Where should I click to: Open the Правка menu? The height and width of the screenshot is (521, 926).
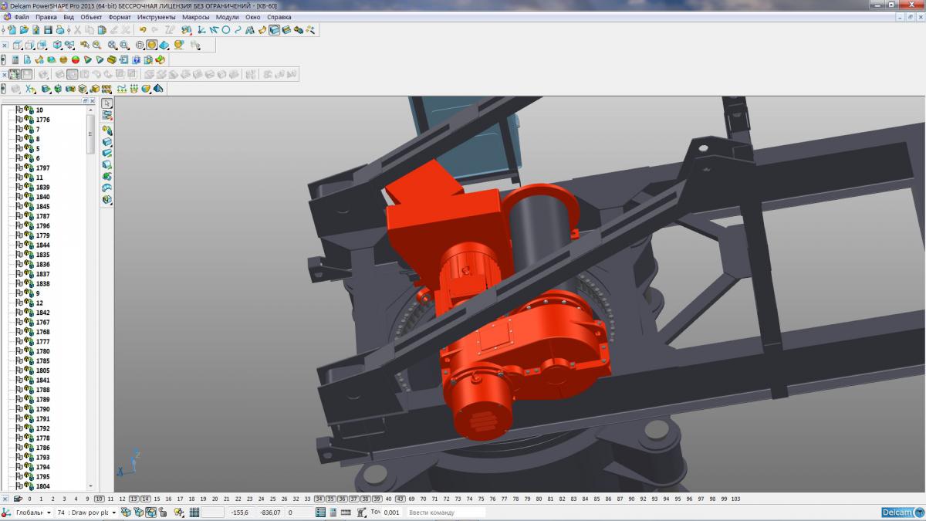[x=46, y=17]
